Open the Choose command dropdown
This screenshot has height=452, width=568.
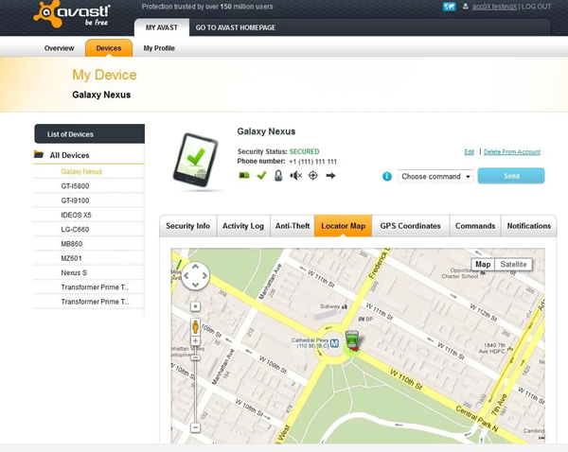(435, 176)
